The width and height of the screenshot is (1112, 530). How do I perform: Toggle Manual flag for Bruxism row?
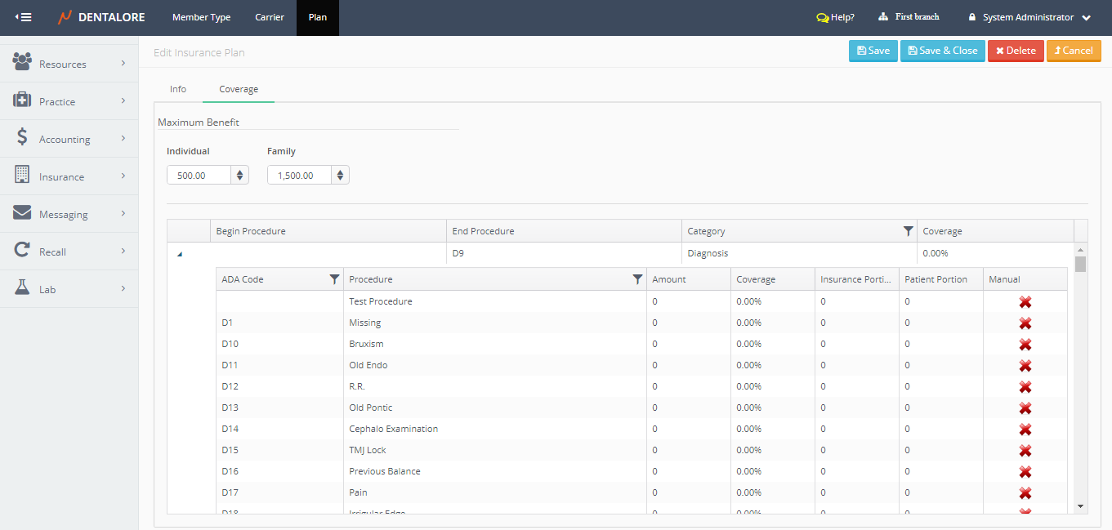tap(1025, 345)
